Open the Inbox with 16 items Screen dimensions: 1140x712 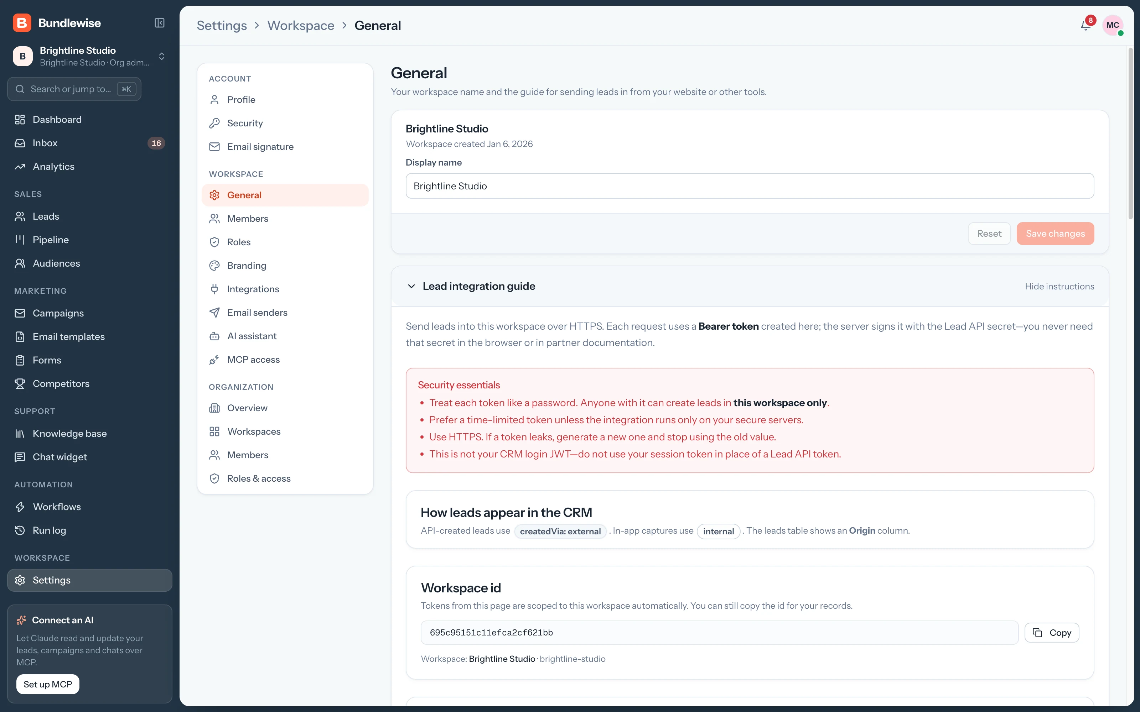[89, 143]
